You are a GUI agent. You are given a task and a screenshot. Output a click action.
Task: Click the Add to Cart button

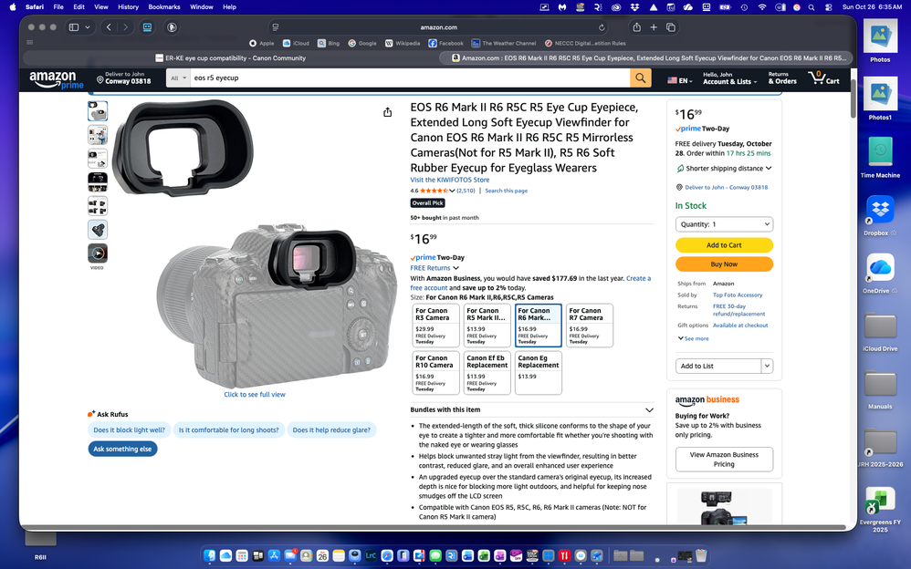(x=724, y=245)
